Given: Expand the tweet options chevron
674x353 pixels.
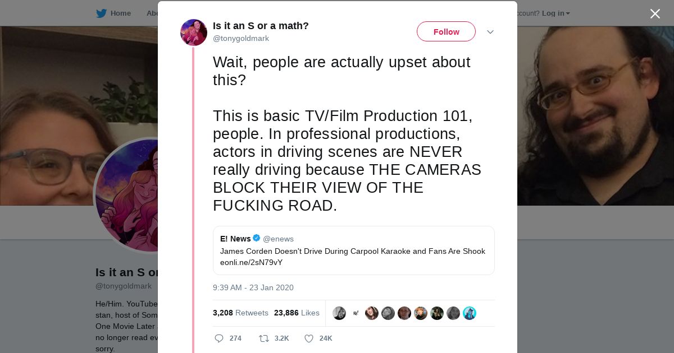Looking at the screenshot, I should click(x=490, y=32).
